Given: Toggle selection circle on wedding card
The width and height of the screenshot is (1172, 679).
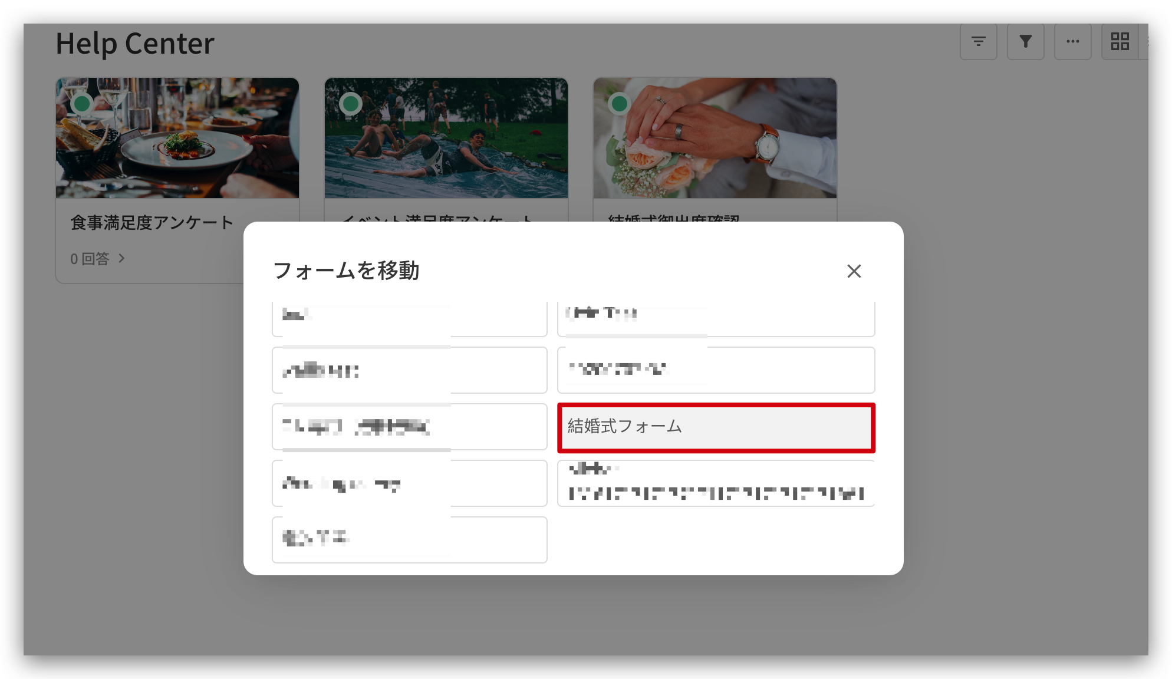Looking at the screenshot, I should click(620, 104).
